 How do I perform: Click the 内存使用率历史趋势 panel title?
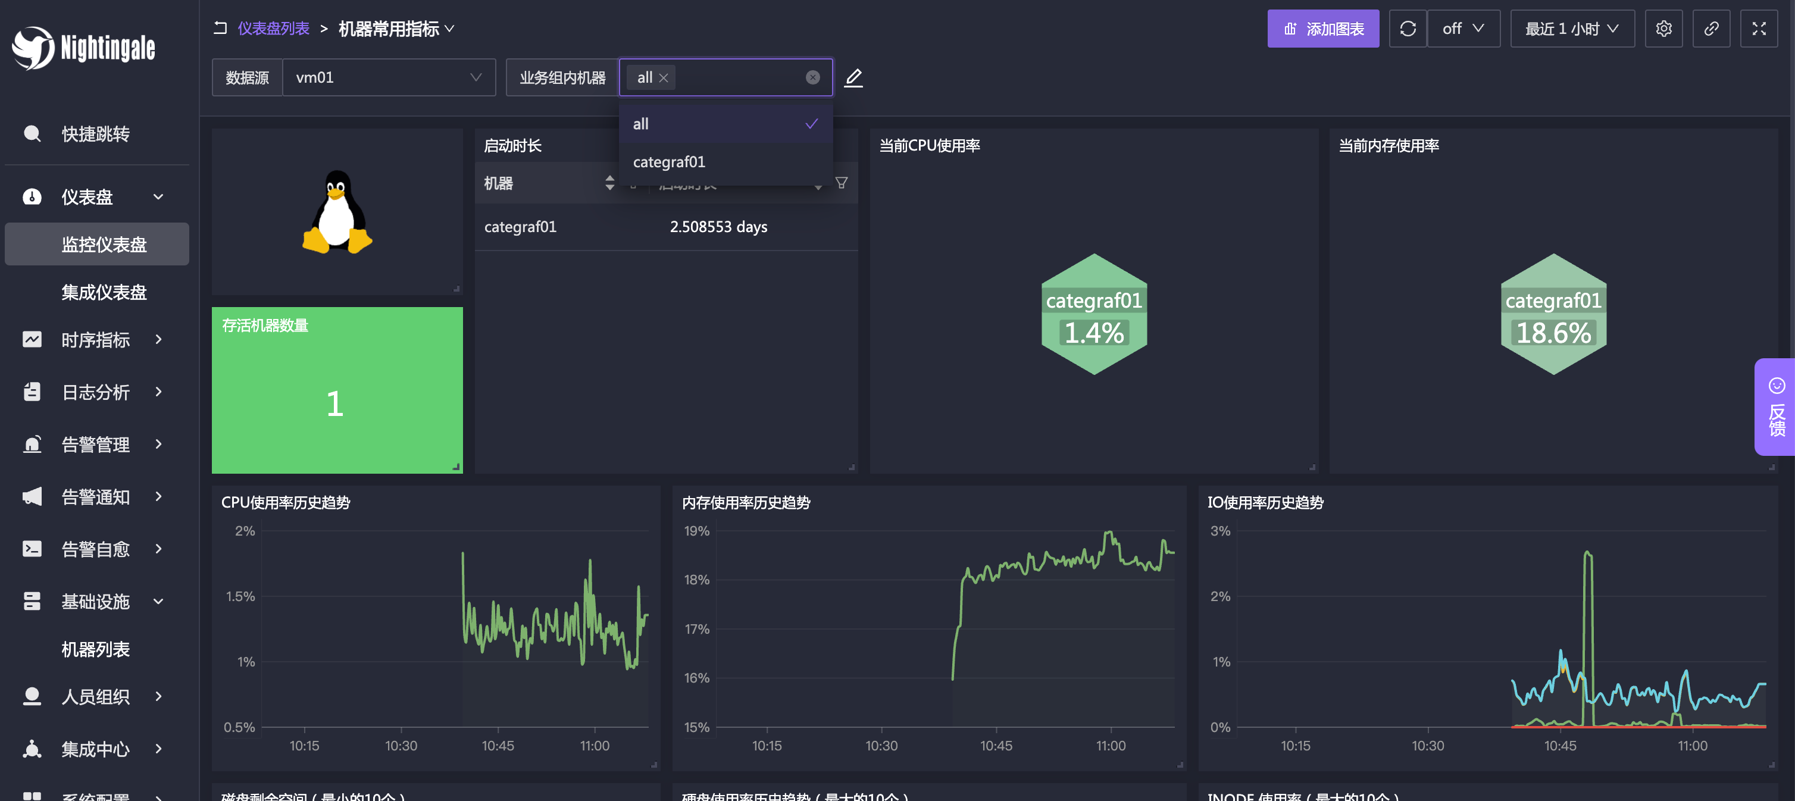(746, 503)
